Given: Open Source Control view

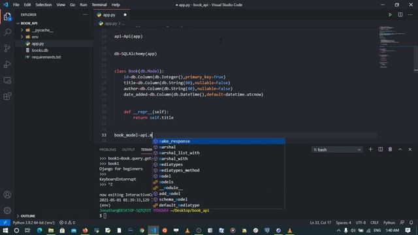Looking at the screenshot, I should (x=7, y=48).
